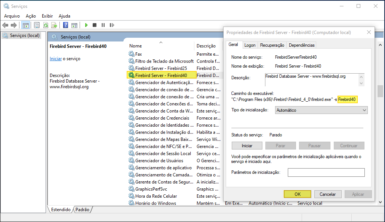The height and width of the screenshot is (222, 385).
Task: Click the Iniciar button in properties dialog
Action: (x=247, y=146)
